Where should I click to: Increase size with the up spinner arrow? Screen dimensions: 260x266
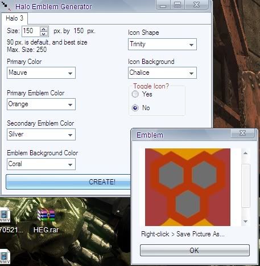pos(44,29)
